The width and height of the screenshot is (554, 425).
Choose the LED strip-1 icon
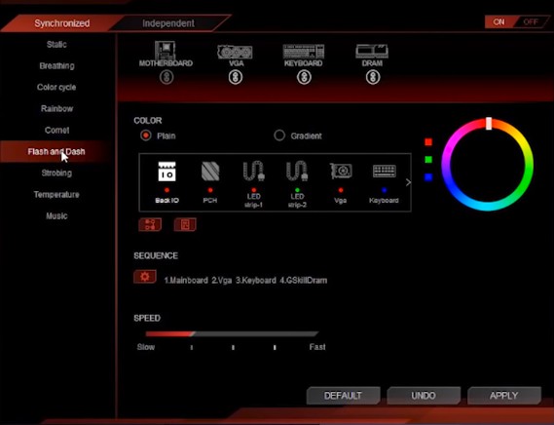(x=254, y=171)
